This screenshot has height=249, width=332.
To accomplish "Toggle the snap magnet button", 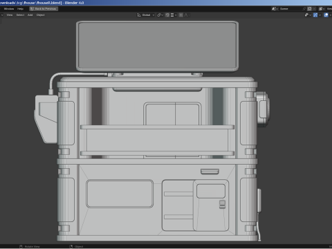I will (167, 15).
